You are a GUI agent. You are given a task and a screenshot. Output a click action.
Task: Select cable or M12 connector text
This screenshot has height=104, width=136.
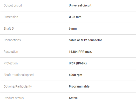pyautogui.click(x=85, y=40)
